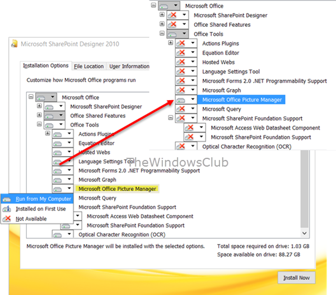The width and height of the screenshot is (336, 295).
Task: Collapse Microsoft Office root in right inset tree
Action: tap(153, 5)
